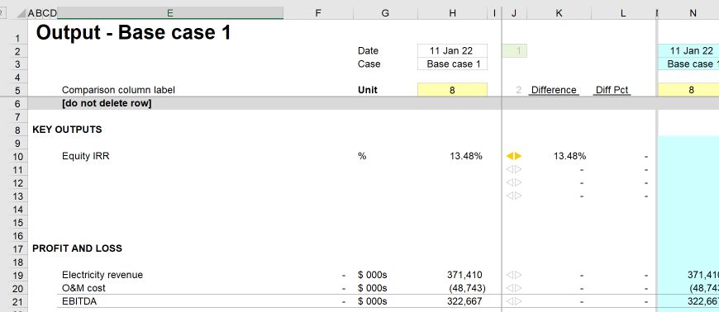This screenshot has height=312, width=719.
Task: Click the PROFIT AND LOSS heading
Action: tap(77, 248)
